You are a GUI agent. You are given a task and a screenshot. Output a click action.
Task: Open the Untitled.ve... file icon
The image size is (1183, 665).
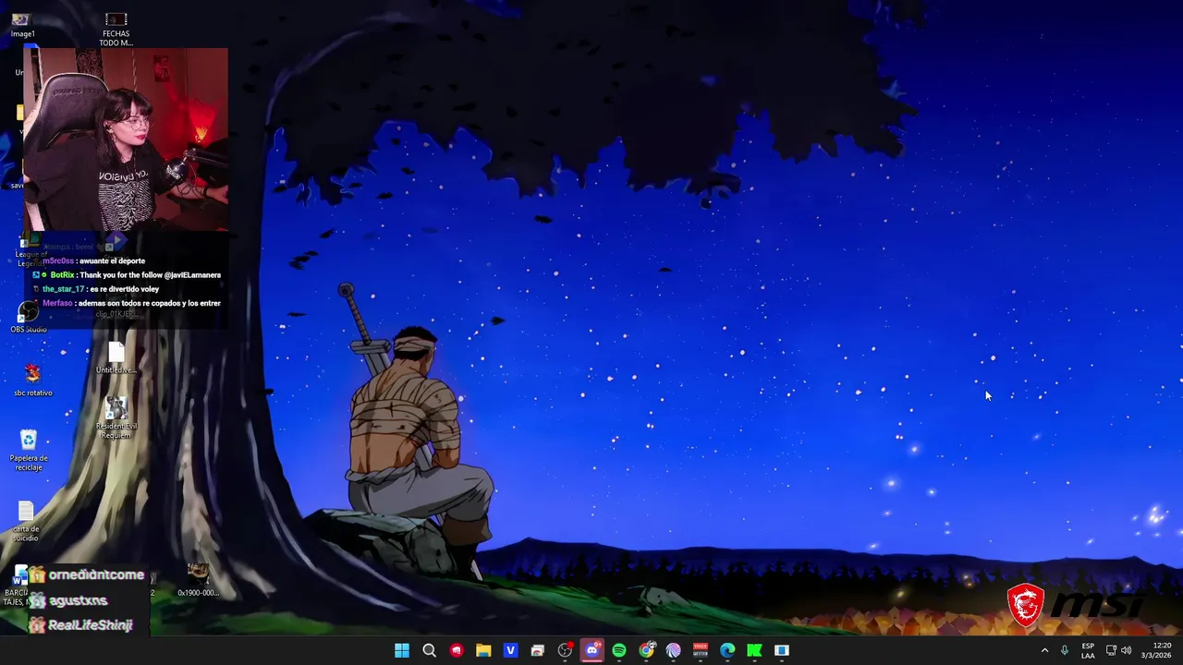pyautogui.click(x=116, y=358)
